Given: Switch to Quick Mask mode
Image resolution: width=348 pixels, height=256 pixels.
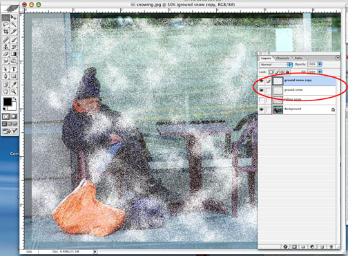Looking at the screenshot, I should [14, 116].
